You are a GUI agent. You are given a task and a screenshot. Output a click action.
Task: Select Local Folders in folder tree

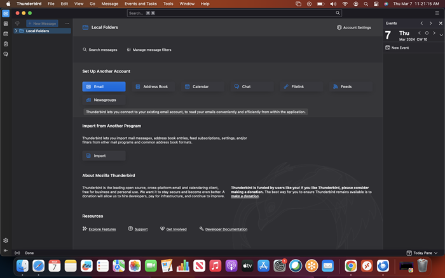point(42,31)
